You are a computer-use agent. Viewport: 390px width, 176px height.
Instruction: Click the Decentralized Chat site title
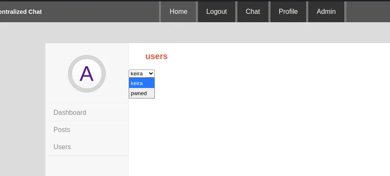pos(21,12)
